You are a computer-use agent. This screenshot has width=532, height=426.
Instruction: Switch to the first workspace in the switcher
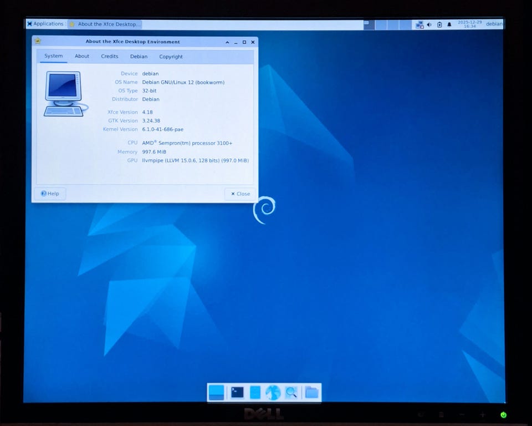(x=369, y=24)
